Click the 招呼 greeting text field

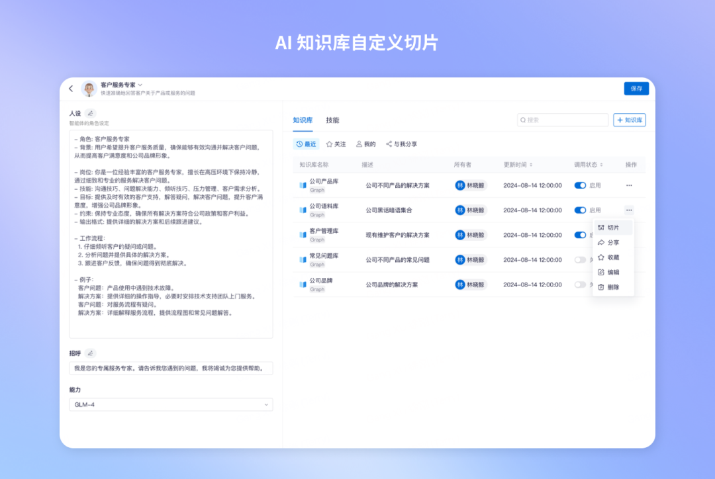click(171, 369)
